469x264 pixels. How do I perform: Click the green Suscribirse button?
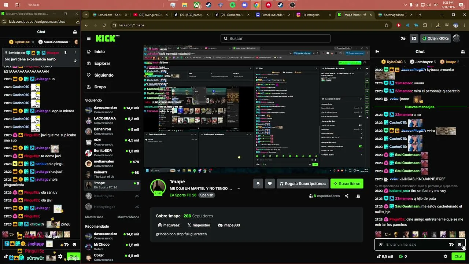[x=347, y=184]
